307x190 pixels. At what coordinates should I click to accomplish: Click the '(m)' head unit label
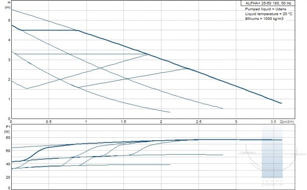click(x=8, y=8)
